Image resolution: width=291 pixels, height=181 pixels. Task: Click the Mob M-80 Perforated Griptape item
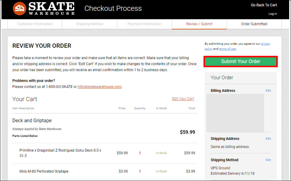coord(44,171)
